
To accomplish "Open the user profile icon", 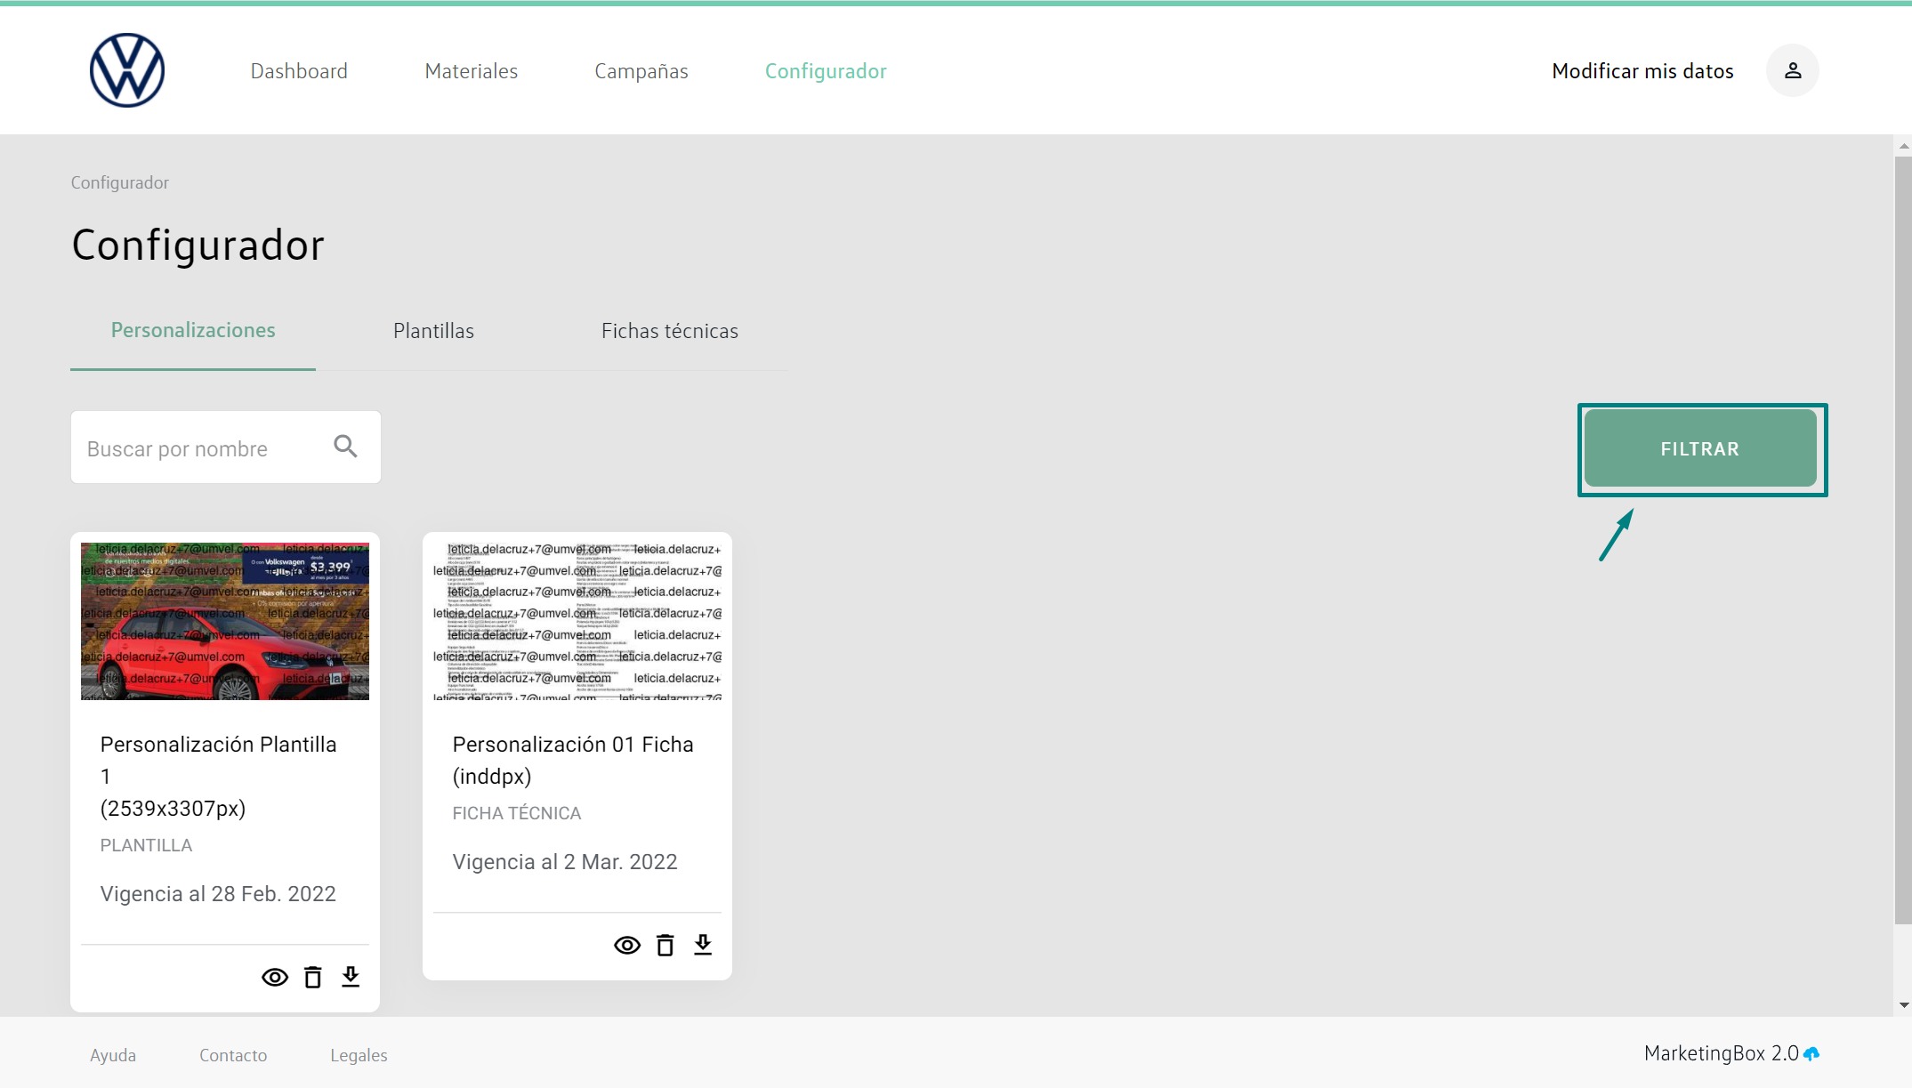I will 1792,70.
